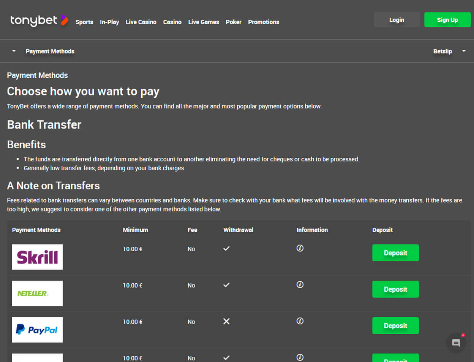This screenshot has height=362, width=474.
Task: Open Live Games menu item
Action: pyautogui.click(x=204, y=22)
